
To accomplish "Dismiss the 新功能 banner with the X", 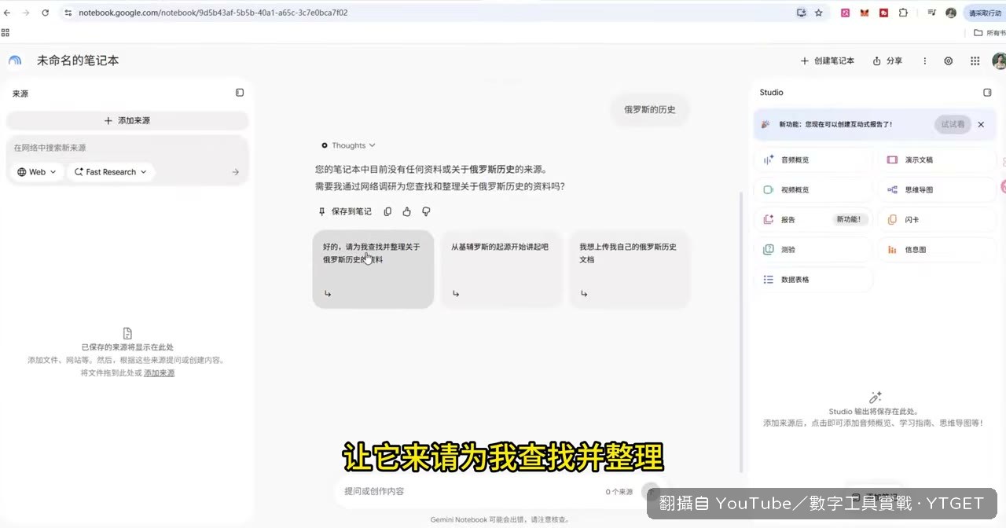I will 981,124.
